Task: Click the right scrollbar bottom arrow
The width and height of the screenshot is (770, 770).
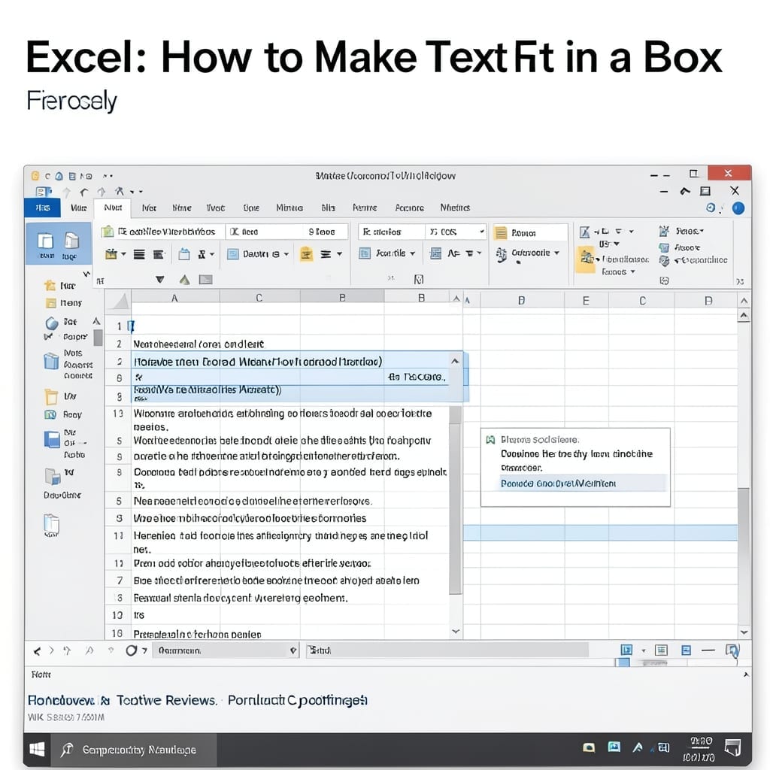Action: coord(744,632)
